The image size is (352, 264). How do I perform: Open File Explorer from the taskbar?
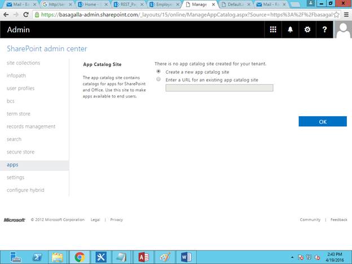[58, 257]
